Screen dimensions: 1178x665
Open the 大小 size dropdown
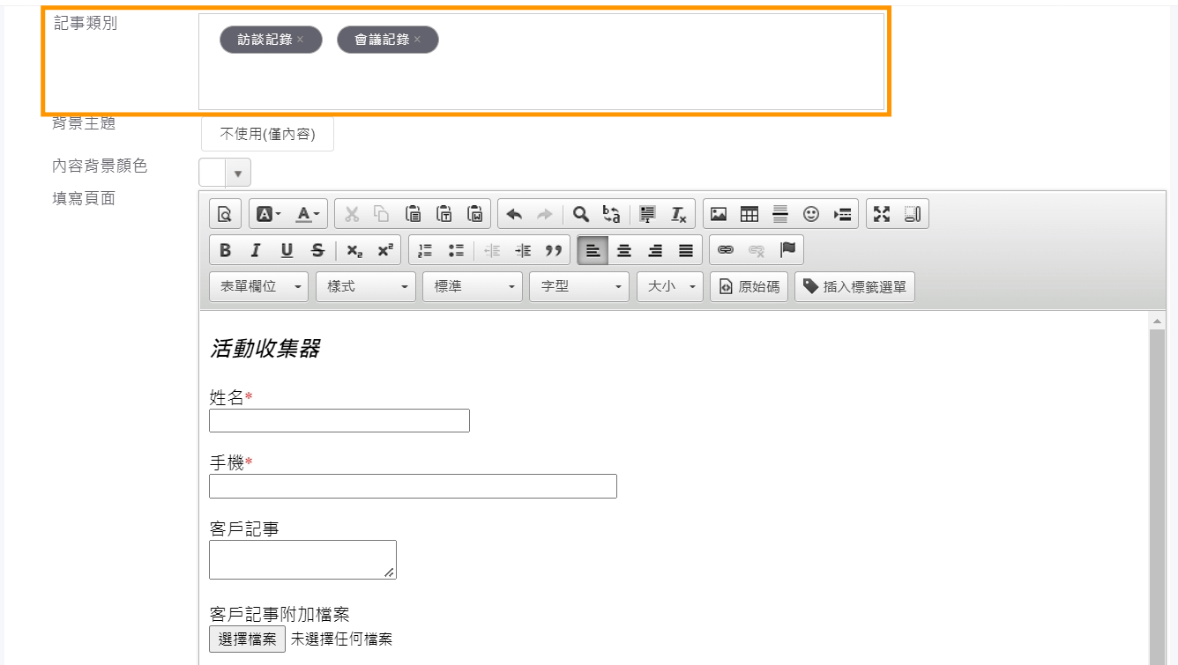669,287
